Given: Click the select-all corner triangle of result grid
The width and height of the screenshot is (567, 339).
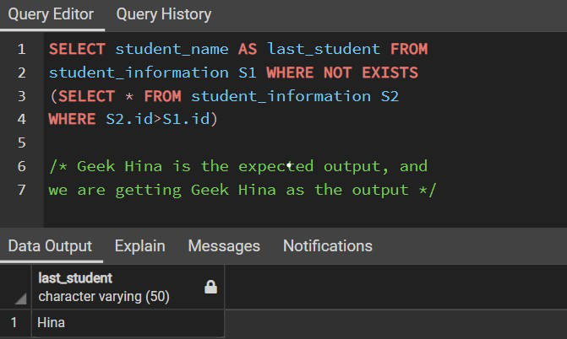Looking at the screenshot, I should click(x=19, y=299).
